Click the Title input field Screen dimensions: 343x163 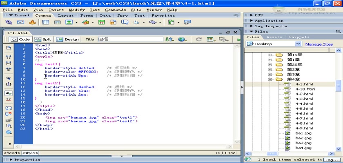130,39
